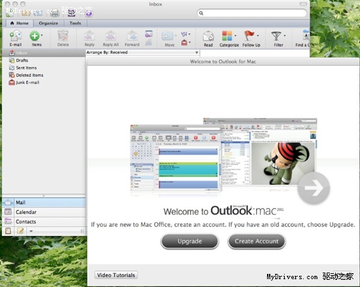The image size is (360, 287).
Task: Switch to the Home ribbon tab
Action: (x=19, y=23)
